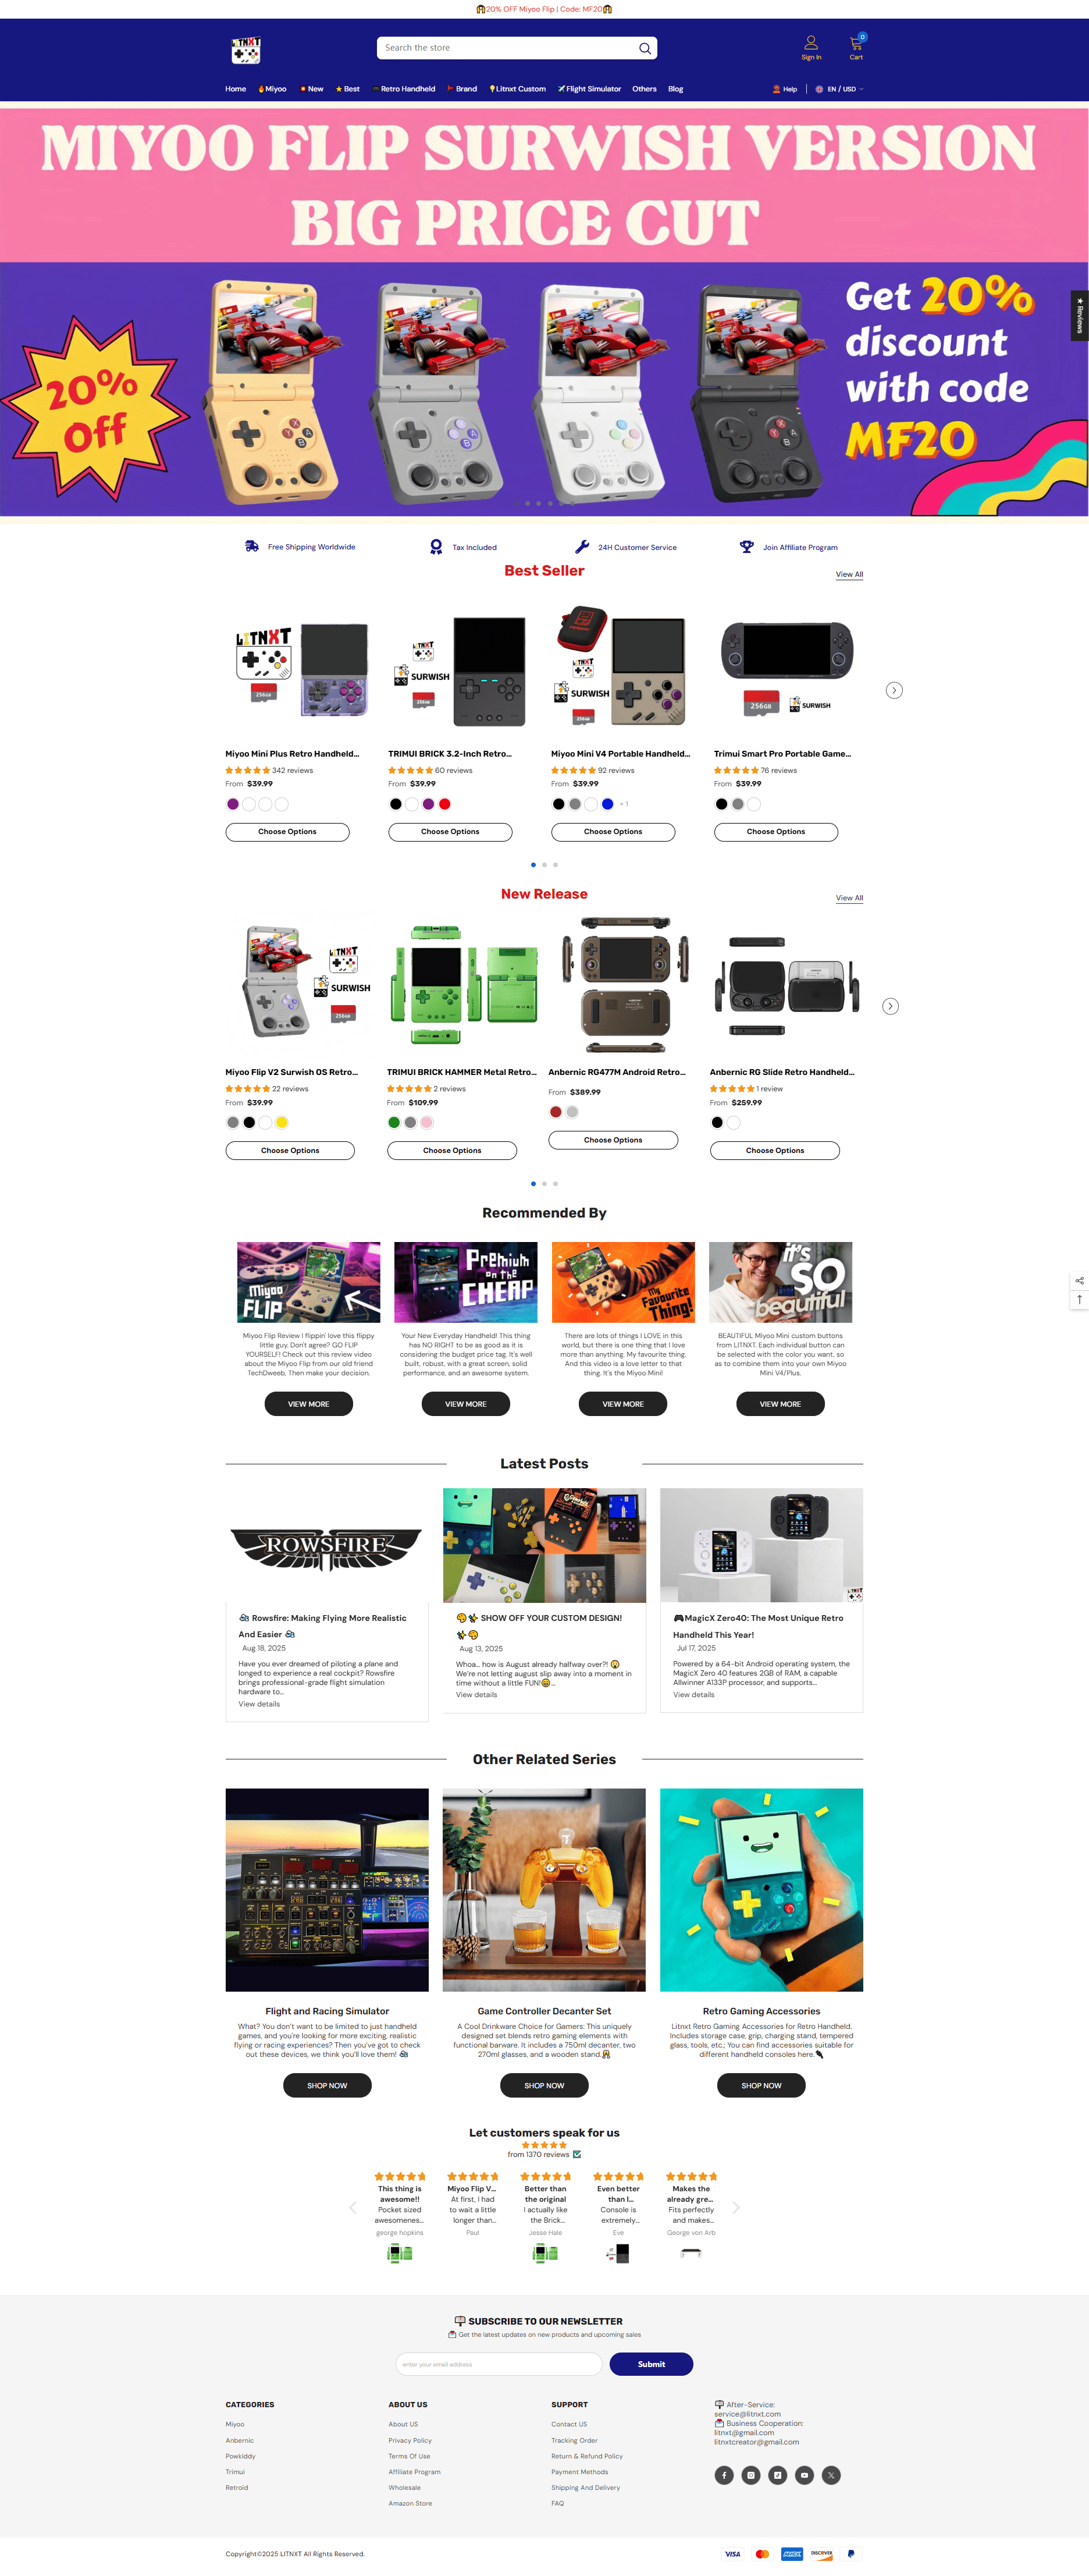This screenshot has width=1089, height=2576.
Task: Click the LITNXT store logo
Action: (245, 50)
